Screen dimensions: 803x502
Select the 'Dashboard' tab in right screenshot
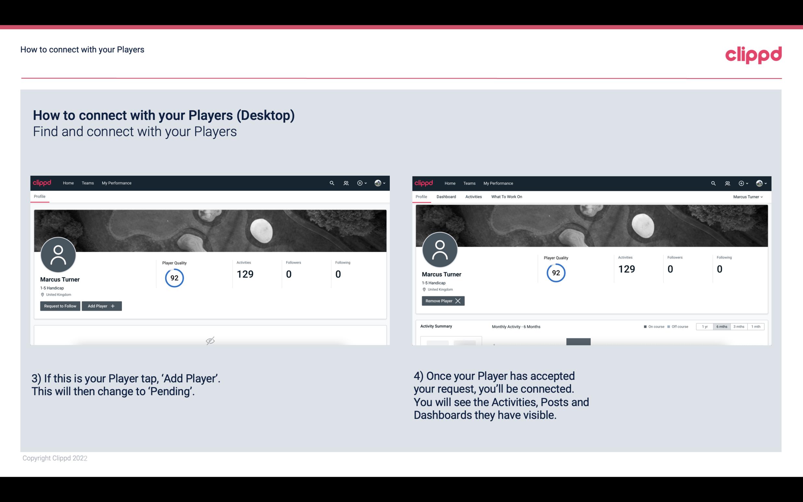point(445,197)
